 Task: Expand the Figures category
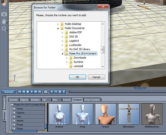[14, 113]
